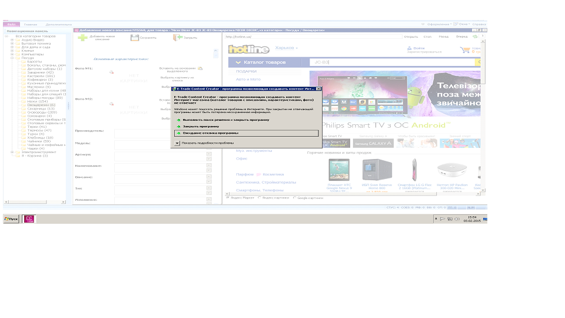Select 'Google картинки' radio button
565x318 pixels.
[294, 198]
